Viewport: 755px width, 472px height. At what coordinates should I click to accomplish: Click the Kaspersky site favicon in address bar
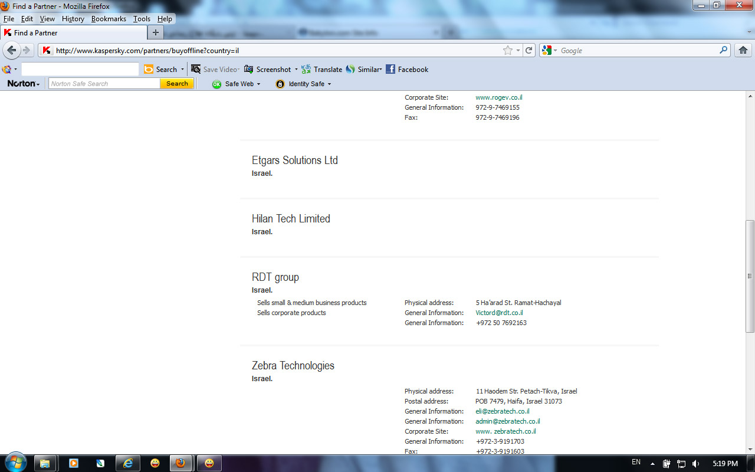pyautogui.click(x=47, y=51)
